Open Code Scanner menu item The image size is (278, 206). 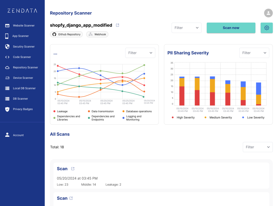[22, 57]
